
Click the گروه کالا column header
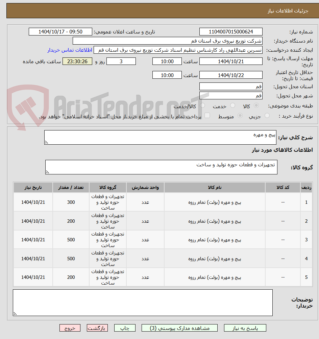pyautogui.click(x=108, y=188)
